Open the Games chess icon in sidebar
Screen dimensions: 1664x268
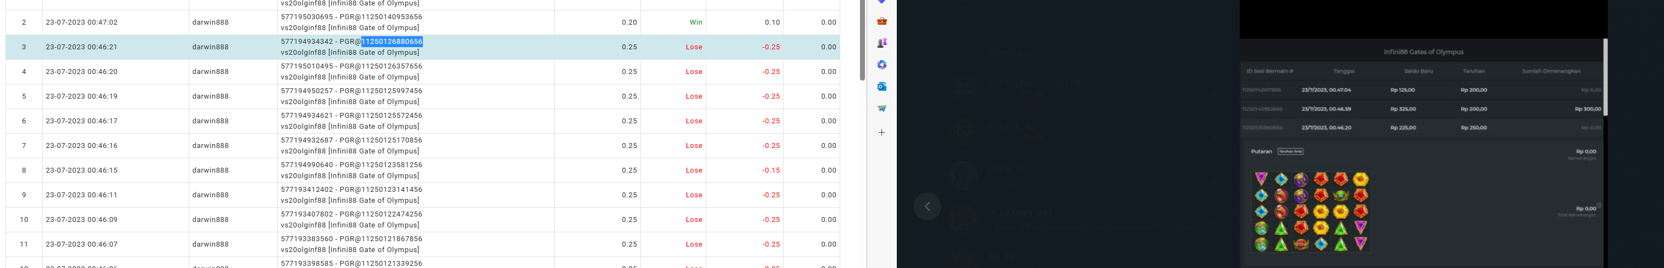click(x=882, y=43)
